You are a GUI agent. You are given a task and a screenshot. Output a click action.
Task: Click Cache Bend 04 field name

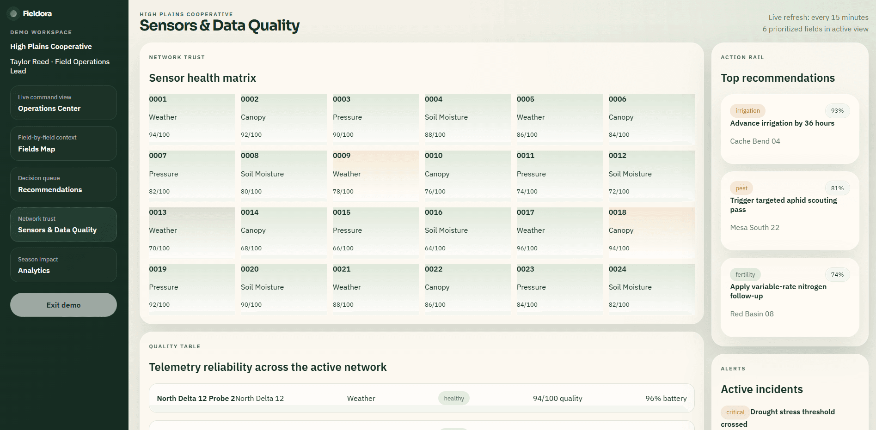click(755, 141)
